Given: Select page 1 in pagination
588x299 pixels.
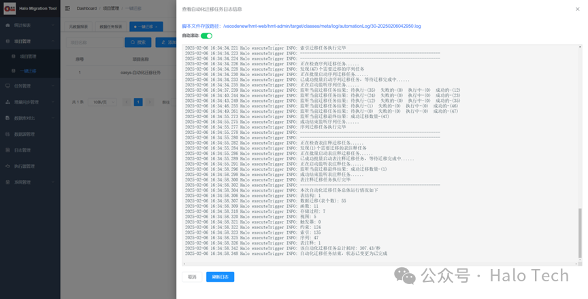Looking at the screenshot, I should pos(138,102).
